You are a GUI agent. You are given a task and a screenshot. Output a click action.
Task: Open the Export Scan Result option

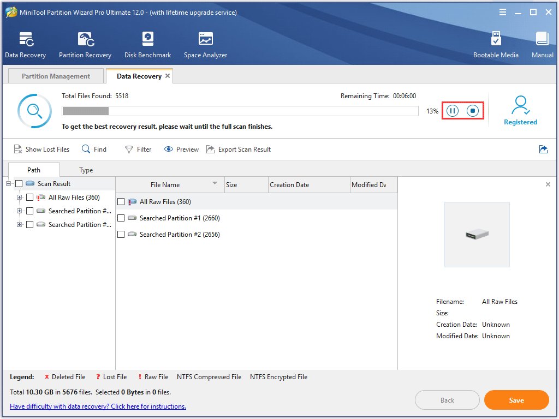point(239,149)
